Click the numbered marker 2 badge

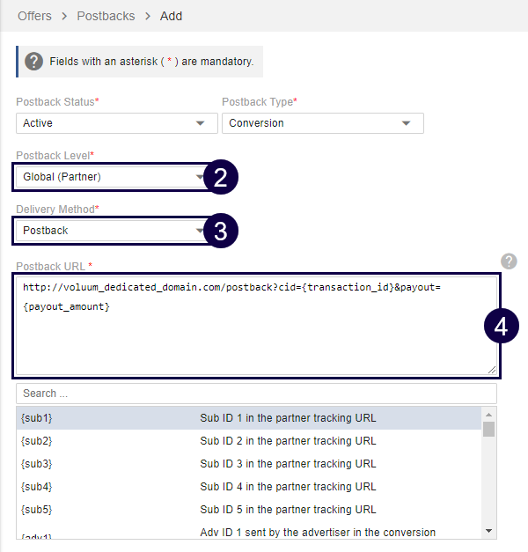[x=221, y=177]
